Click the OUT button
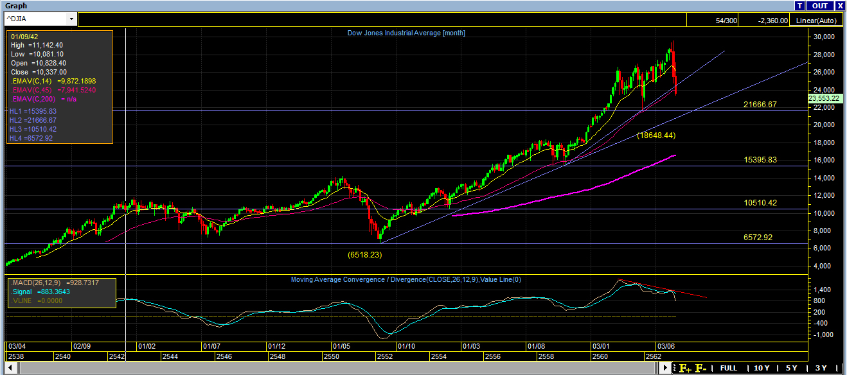Screen dimensions: 847x375 click(819, 5)
